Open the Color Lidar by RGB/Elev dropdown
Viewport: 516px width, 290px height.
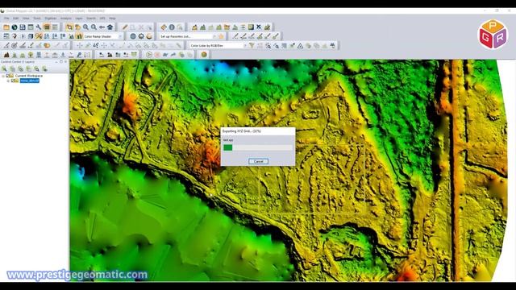point(218,46)
